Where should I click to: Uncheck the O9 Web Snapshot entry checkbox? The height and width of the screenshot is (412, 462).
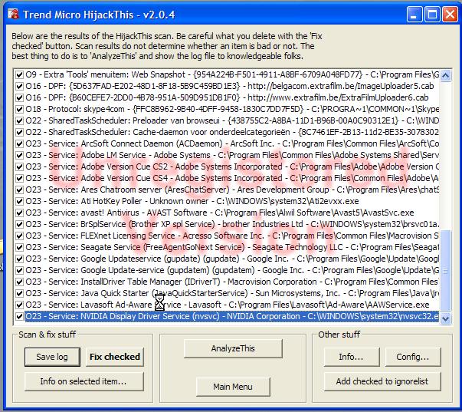(19, 74)
